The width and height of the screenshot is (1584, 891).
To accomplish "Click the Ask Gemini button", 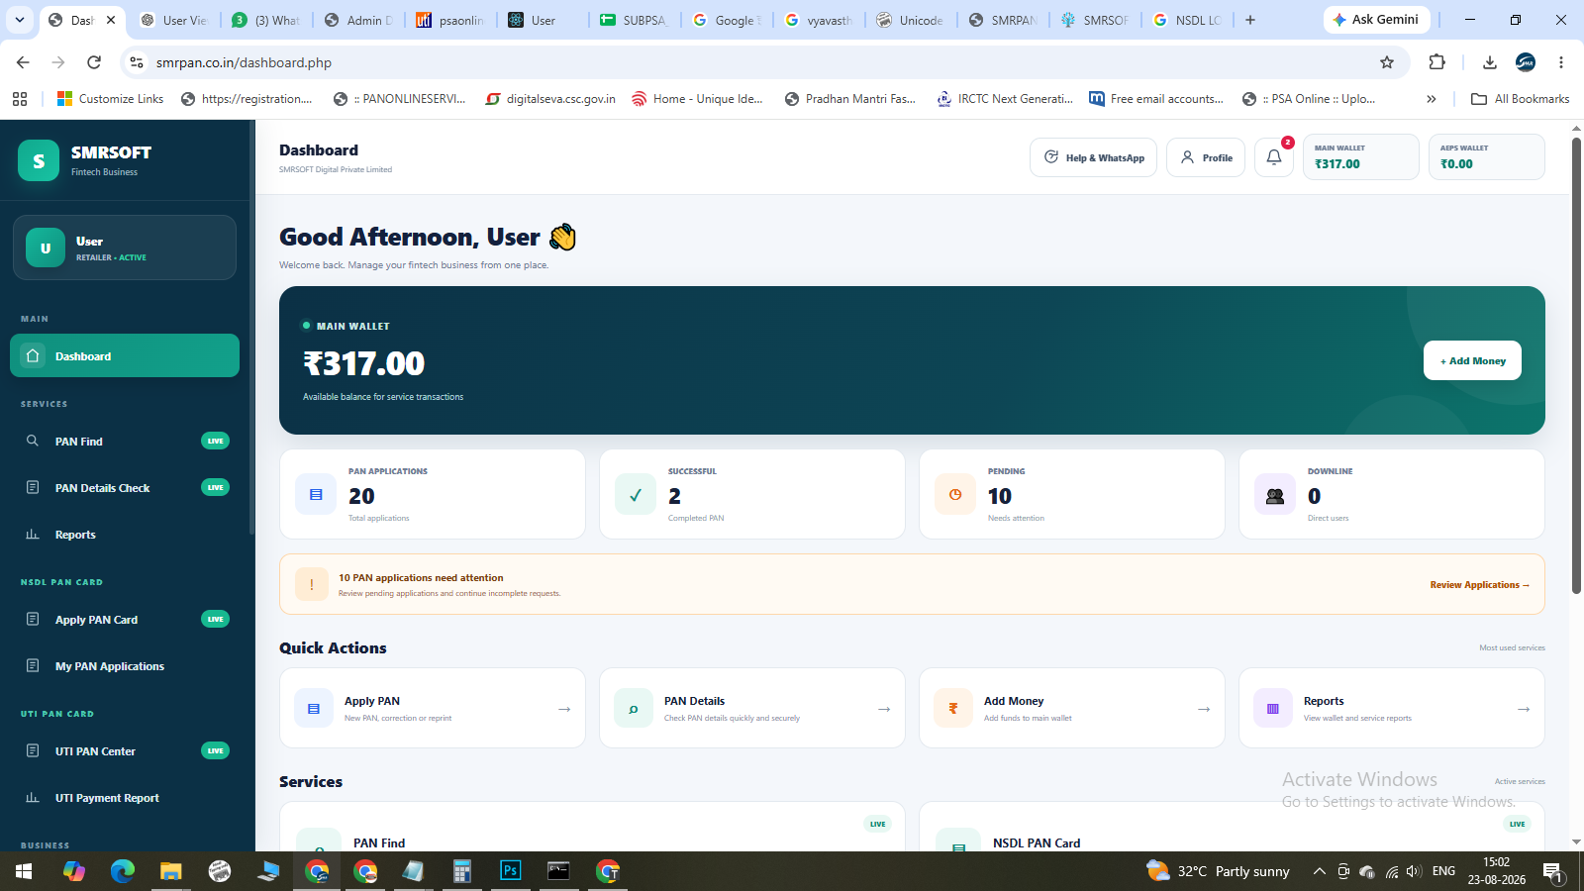I will 1376,20.
